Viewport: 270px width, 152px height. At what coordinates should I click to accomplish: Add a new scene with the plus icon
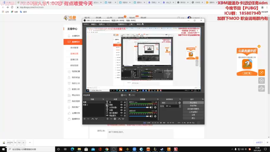tap(85, 119)
